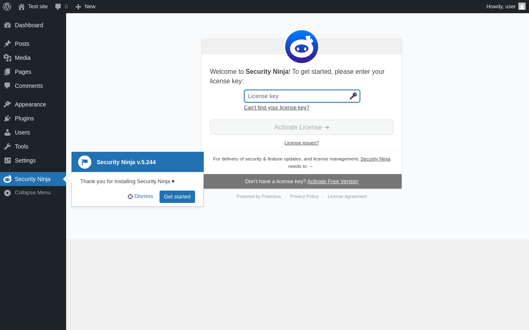This screenshot has height=330, width=529.
Task: Open the Media menu label
Action: coord(23,58)
